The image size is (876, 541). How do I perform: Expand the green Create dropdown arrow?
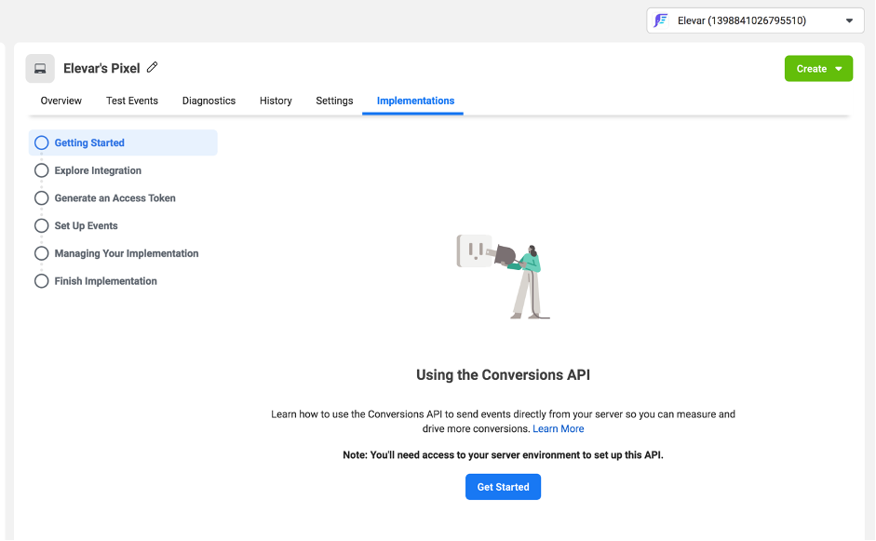coord(839,69)
